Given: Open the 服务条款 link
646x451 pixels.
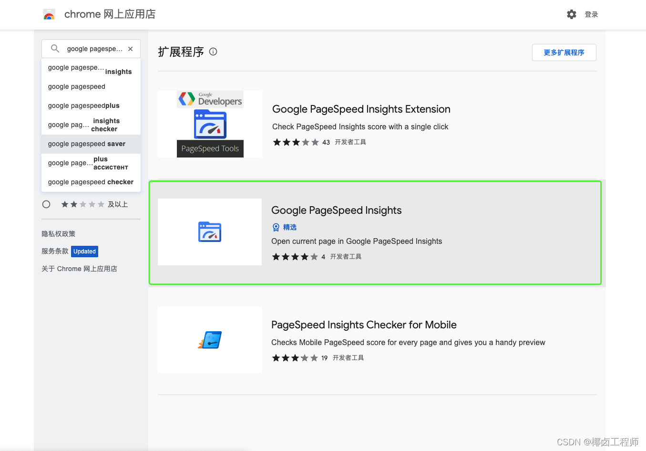Looking at the screenshot, I should (55, 251).
